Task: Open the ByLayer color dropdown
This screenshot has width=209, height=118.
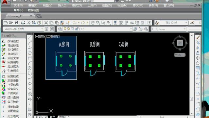Action: [x=169, y=29]
